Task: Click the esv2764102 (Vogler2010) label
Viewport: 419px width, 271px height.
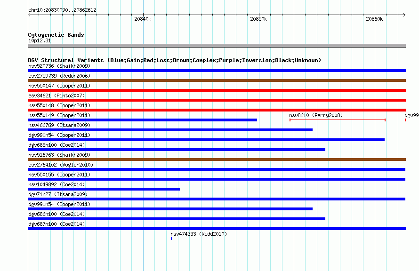Action: click(61, 165)
